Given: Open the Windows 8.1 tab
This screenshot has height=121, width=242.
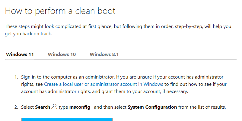Looking at the screenshot, I should tap(104, 54).
